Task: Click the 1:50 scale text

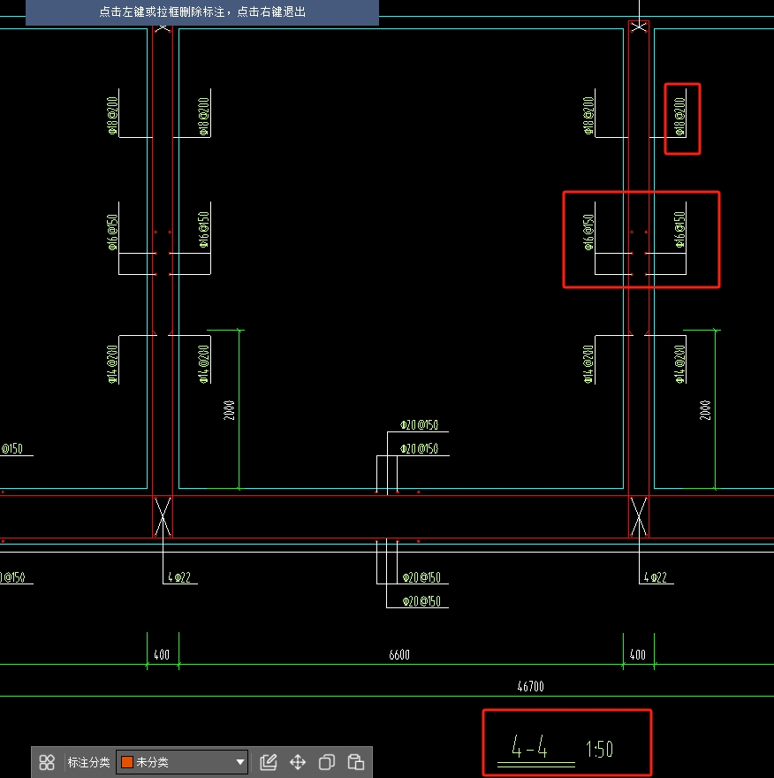Action: coord(599,749)
